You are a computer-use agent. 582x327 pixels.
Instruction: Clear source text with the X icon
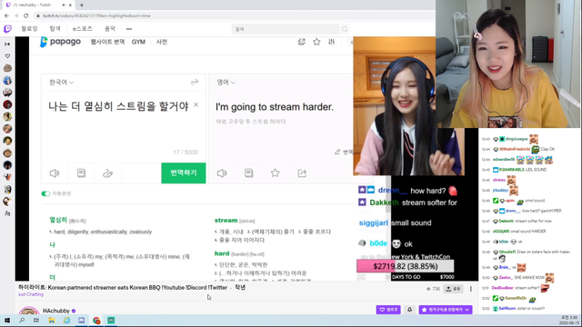196,105
